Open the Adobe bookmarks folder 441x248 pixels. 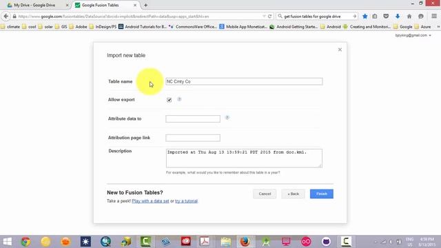78,27
